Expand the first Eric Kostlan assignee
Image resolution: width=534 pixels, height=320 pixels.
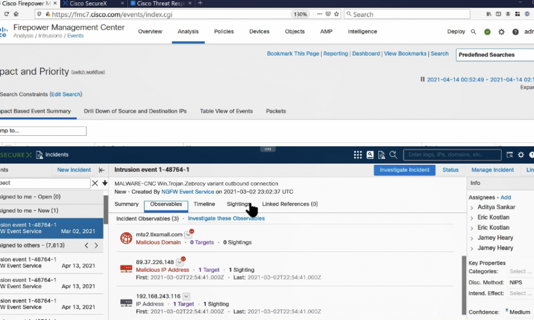point(472,218)
